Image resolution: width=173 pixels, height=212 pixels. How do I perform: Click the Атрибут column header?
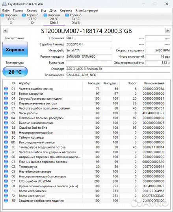coord(50,83)
